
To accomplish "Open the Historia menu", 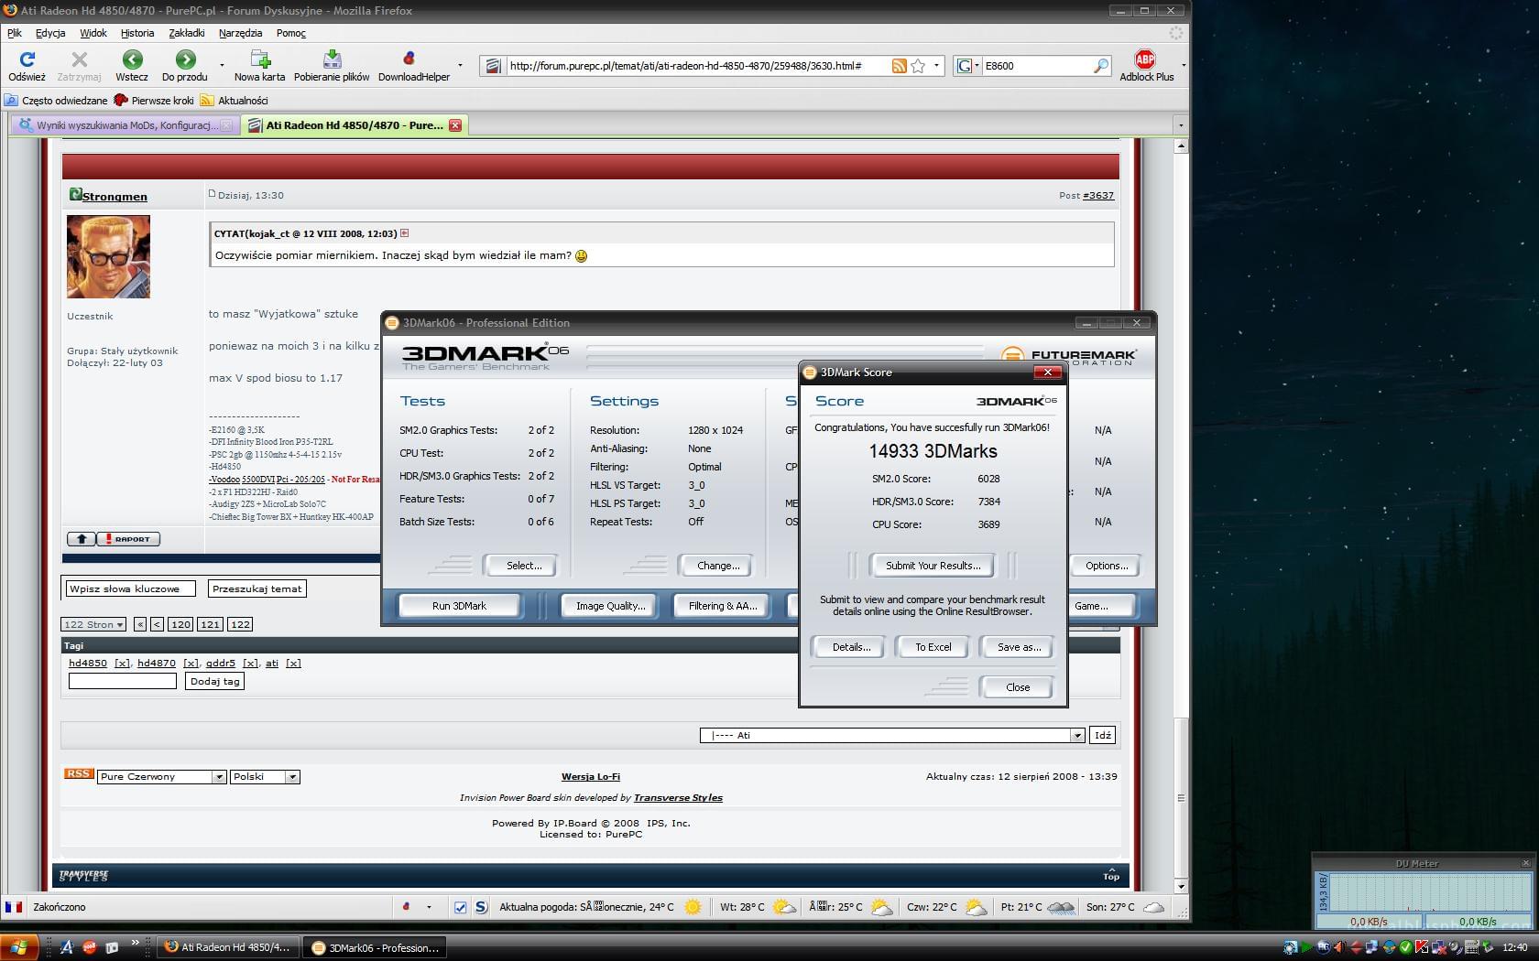I will pos(137,33).
